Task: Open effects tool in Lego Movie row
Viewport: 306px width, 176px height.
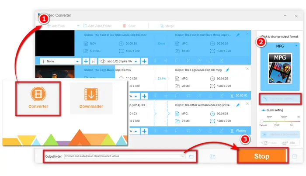Action: click(x=199, y=96)
